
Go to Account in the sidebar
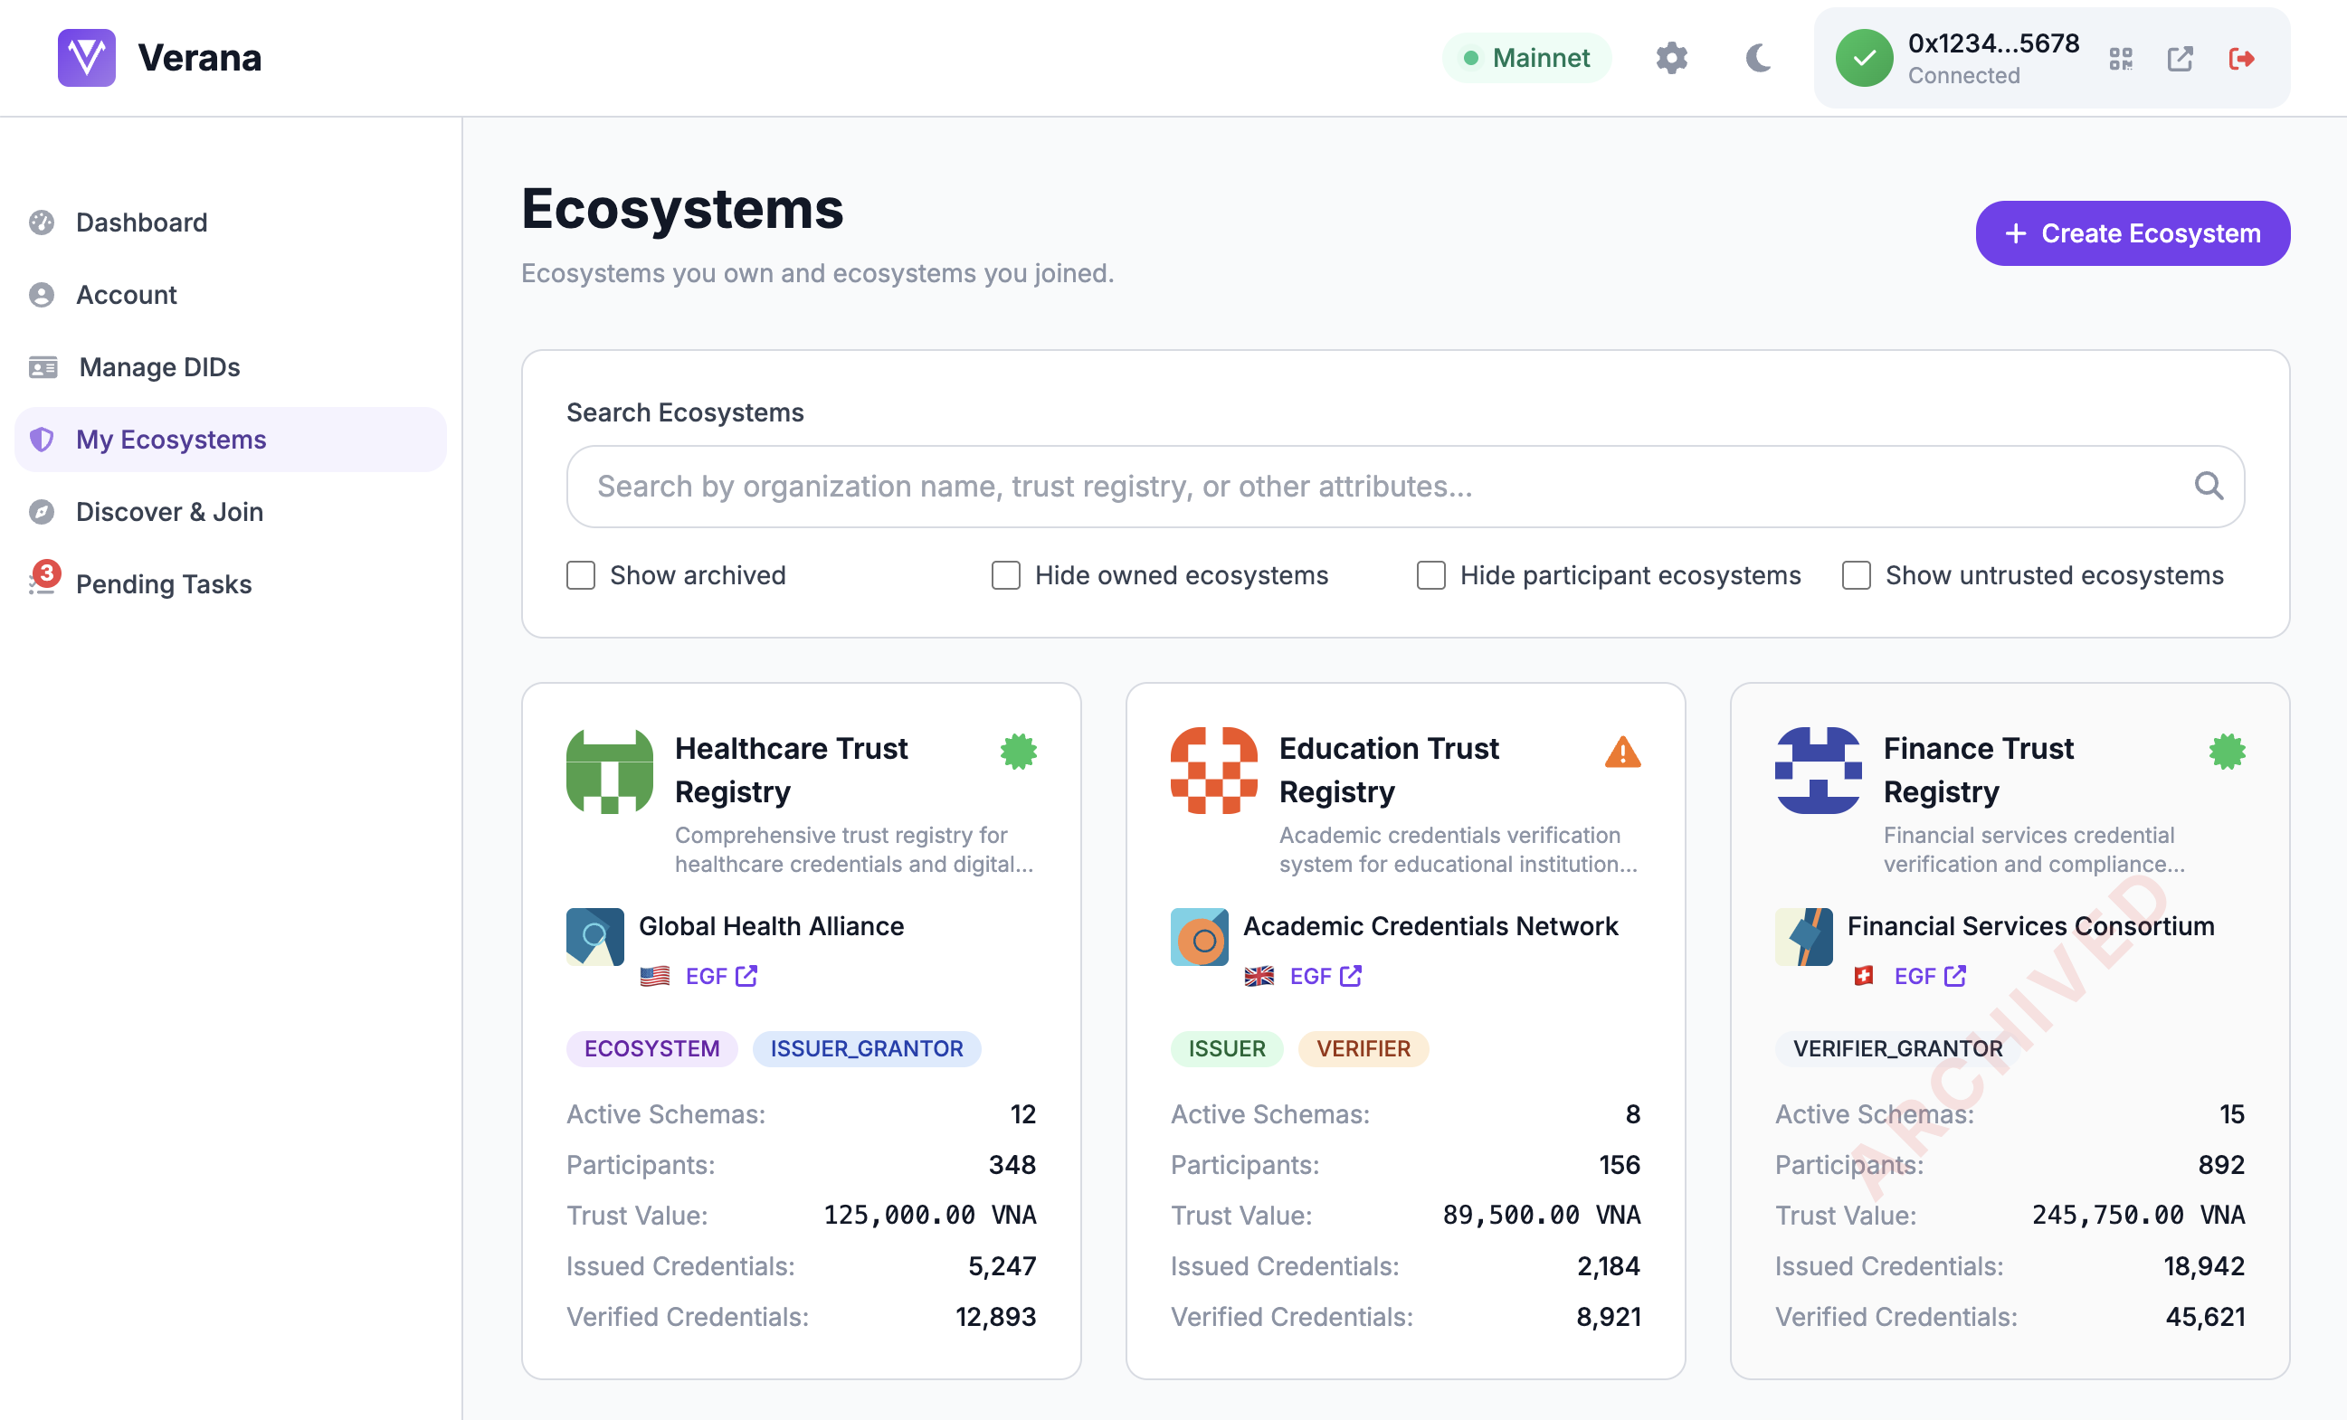[x=231, y=294]
